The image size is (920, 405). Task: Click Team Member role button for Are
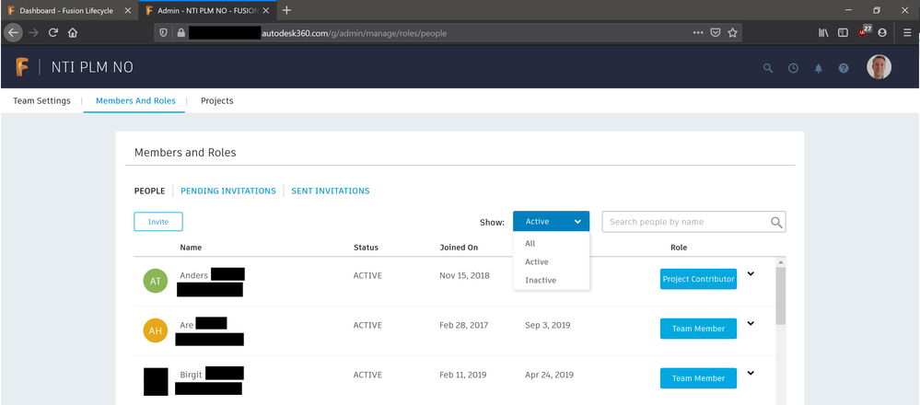[x=698, y=329]
